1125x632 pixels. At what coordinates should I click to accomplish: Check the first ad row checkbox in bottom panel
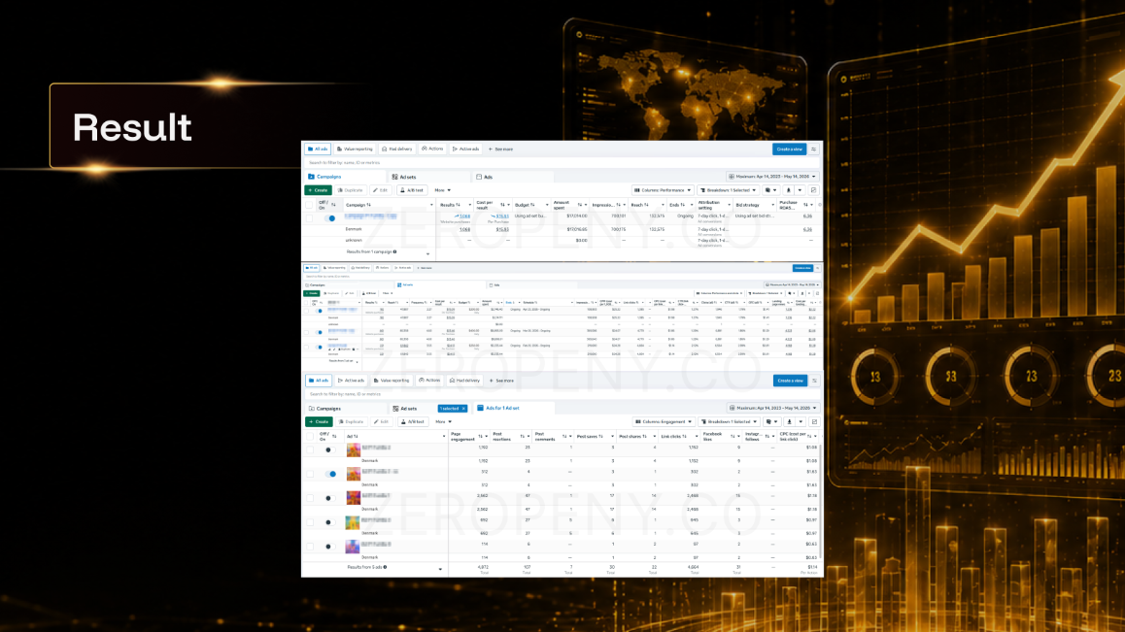click(310, 449)
